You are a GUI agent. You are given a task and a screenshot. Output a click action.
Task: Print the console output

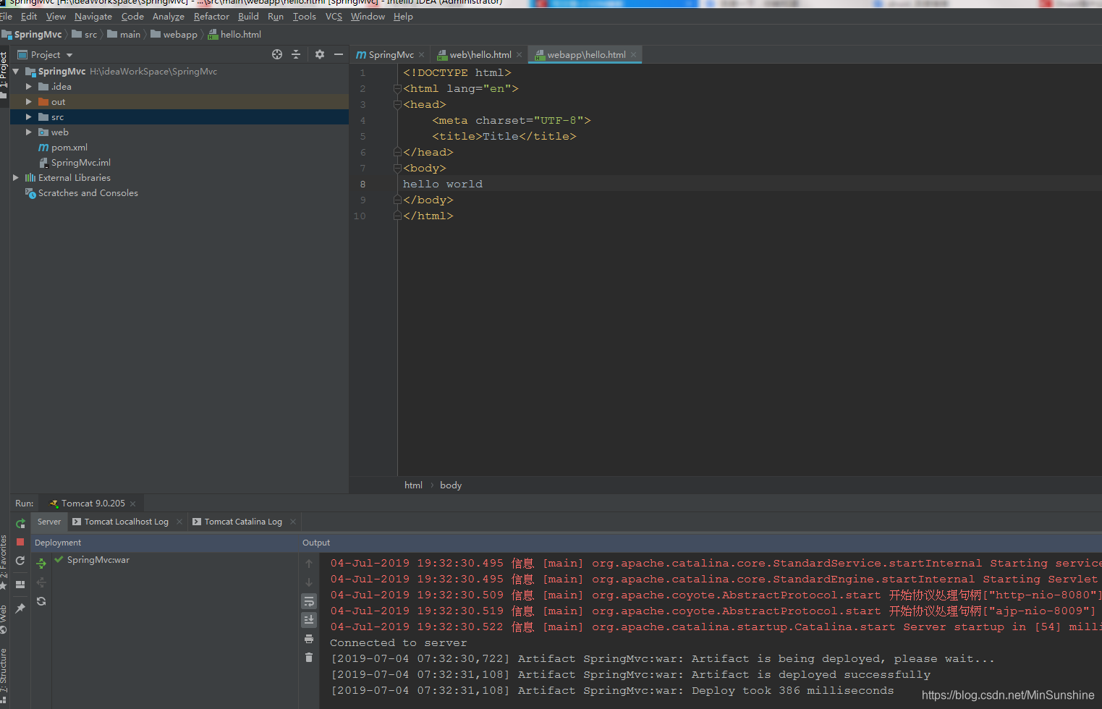point(309,639)
